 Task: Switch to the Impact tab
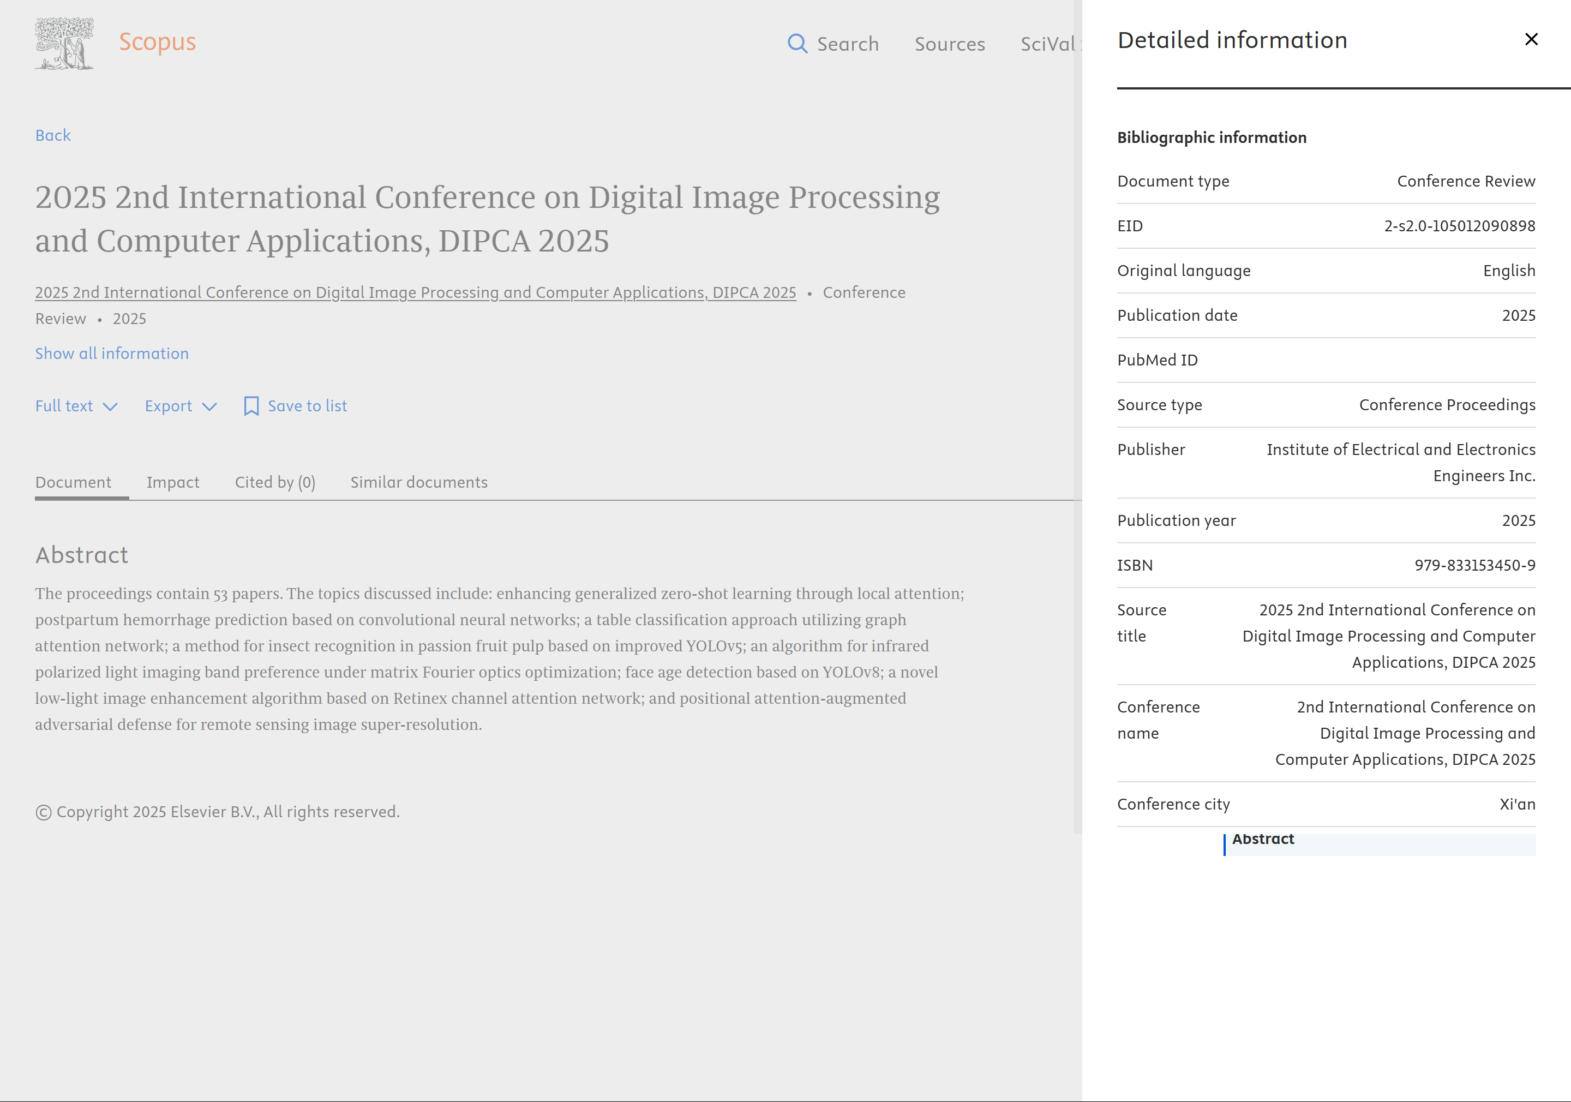point(172,482)
